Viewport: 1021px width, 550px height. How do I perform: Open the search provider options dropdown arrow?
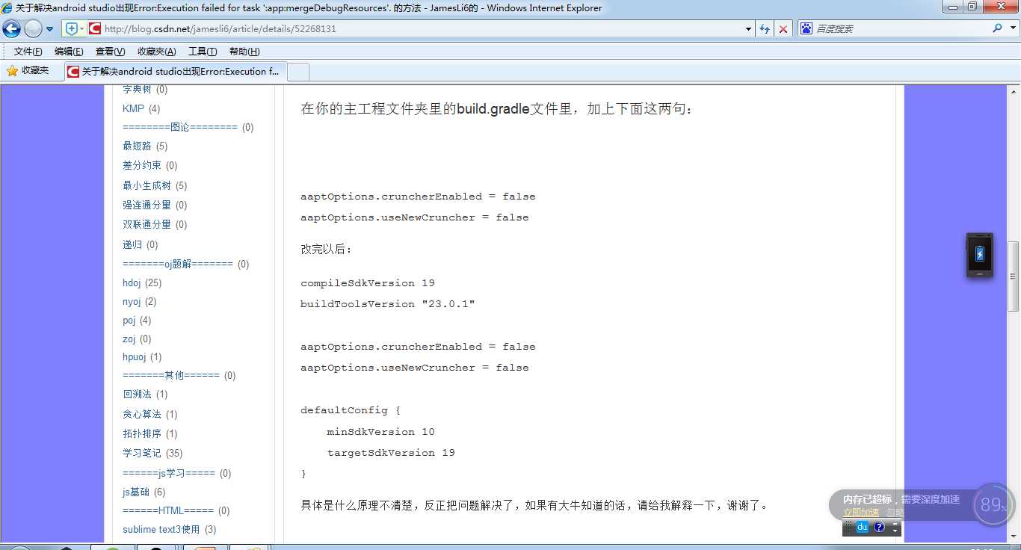point(1012,28)
